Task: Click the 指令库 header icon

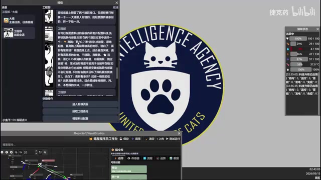Action: (x=112, y=150)
